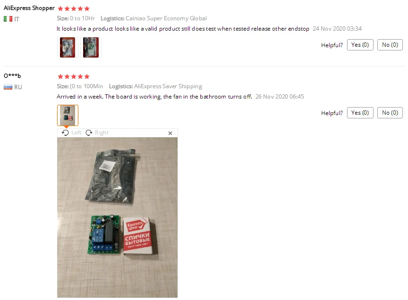Click the rotate Right arrow icon

[x=89, y=133]
